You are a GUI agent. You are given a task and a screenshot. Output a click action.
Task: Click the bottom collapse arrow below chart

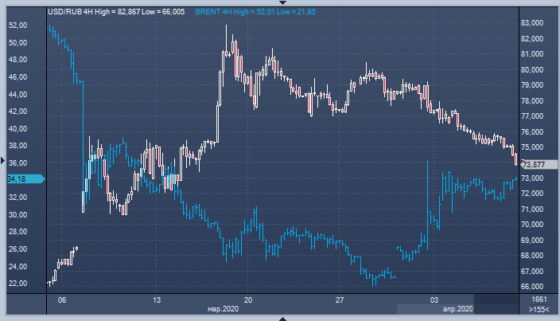(x=280, y=318)
